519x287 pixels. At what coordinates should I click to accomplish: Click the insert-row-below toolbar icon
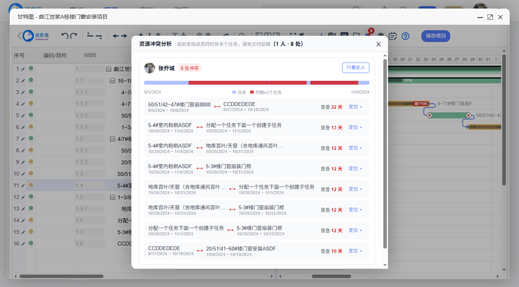(99, 36)
